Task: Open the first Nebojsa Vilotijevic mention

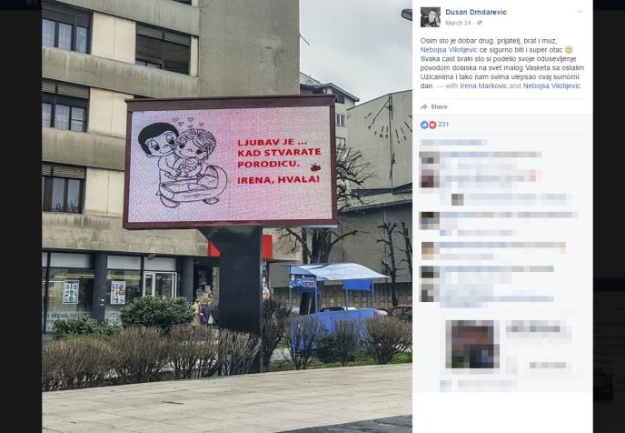Action: coord(449,50)
